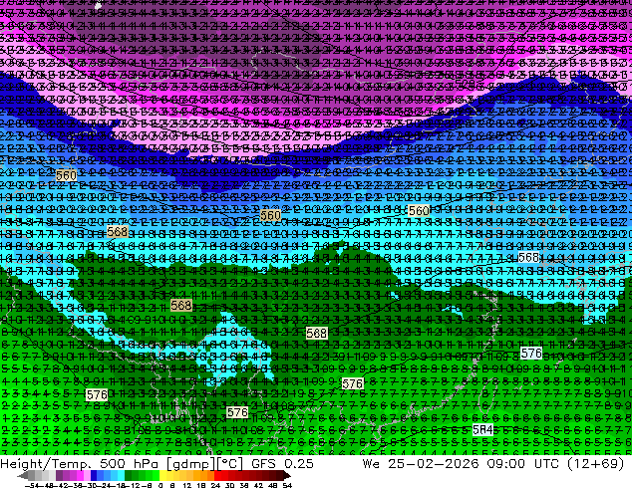
Task: Click the '-54' legend scale value
Action: (32, 485)
